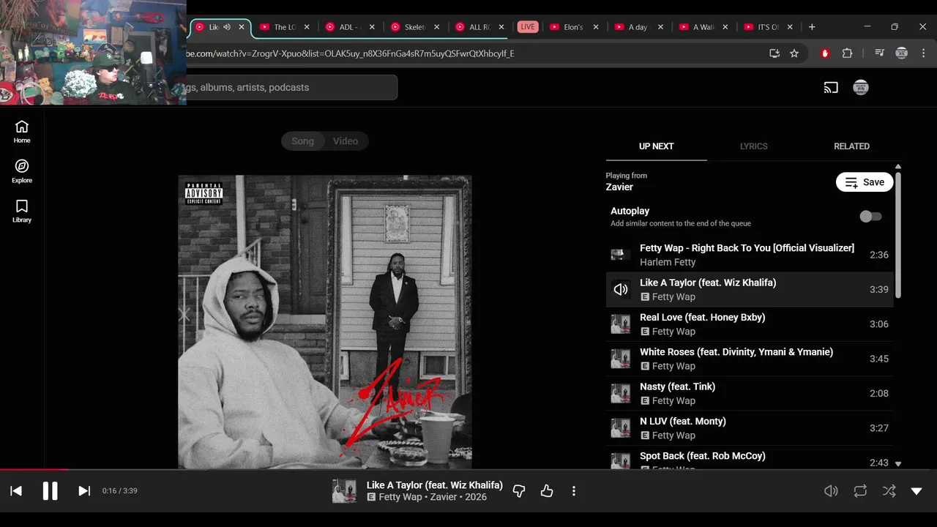Viewport: 937px width, 527px height.
Task: Open Harlem Fetty channel link
Action: coord(668,262)
